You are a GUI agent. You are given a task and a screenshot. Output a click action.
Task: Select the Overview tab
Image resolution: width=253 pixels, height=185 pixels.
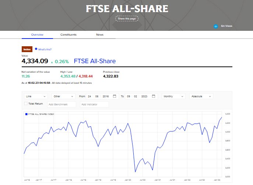pos(37,35)
